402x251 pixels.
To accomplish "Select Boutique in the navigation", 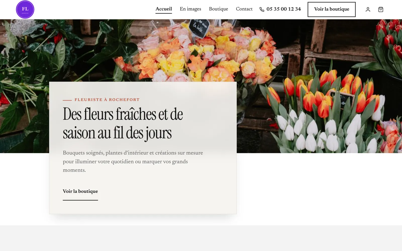I will [219, 9].
